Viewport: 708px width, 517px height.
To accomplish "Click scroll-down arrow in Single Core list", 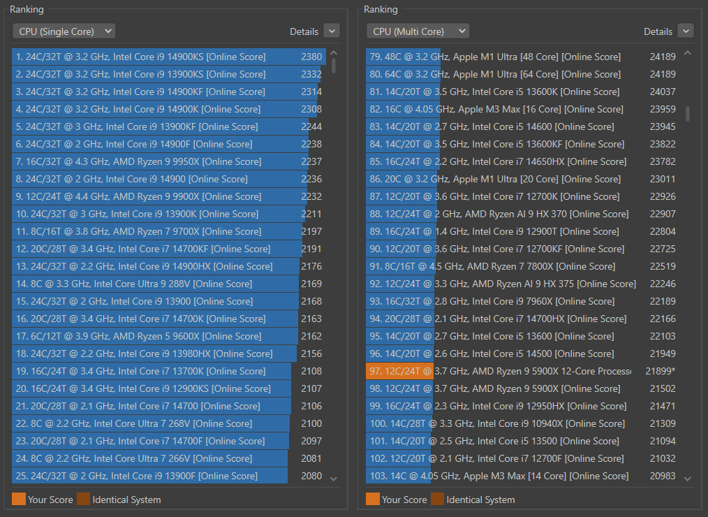I will coord(334,479).
